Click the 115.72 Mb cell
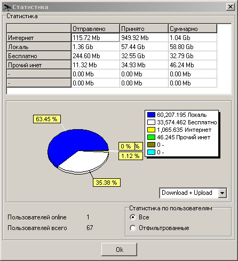The width and height of the screenshot is (238, 261). coord(96,37)
